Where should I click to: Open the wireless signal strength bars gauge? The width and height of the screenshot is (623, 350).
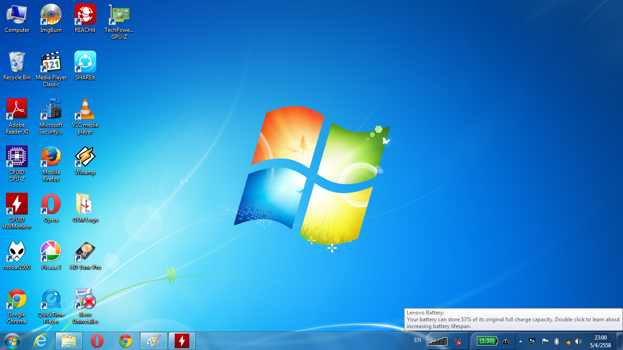(437, 341)
